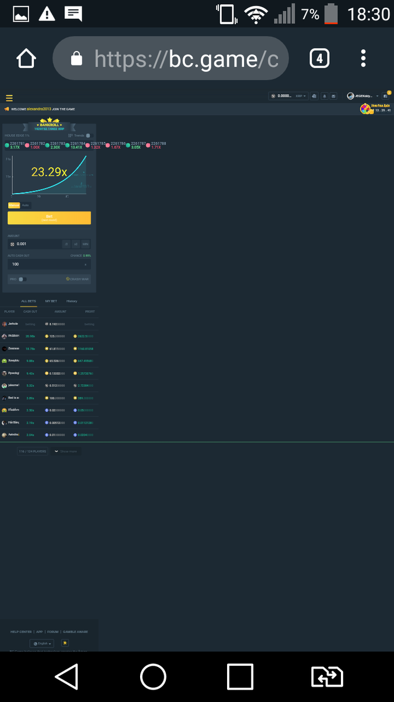Toggle the Trends switch

(x=88, y=135)
